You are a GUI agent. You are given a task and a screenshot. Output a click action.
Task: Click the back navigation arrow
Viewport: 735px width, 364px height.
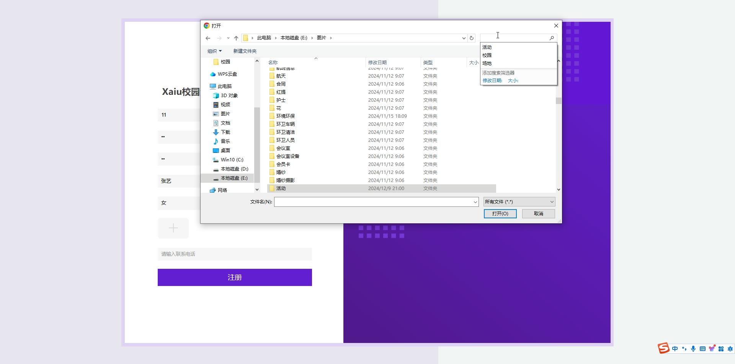pyautogui.click(x=208, y=38)
